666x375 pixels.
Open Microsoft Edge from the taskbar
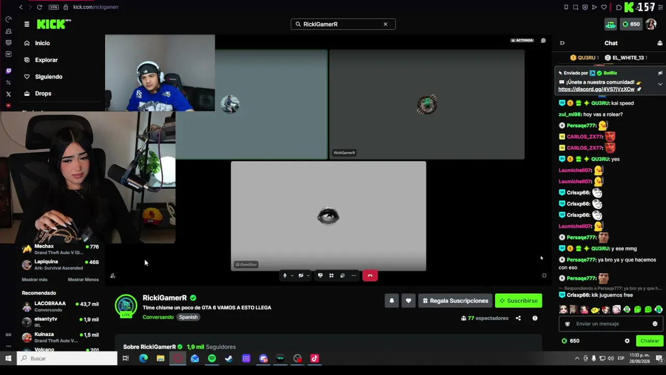point(143,358)
